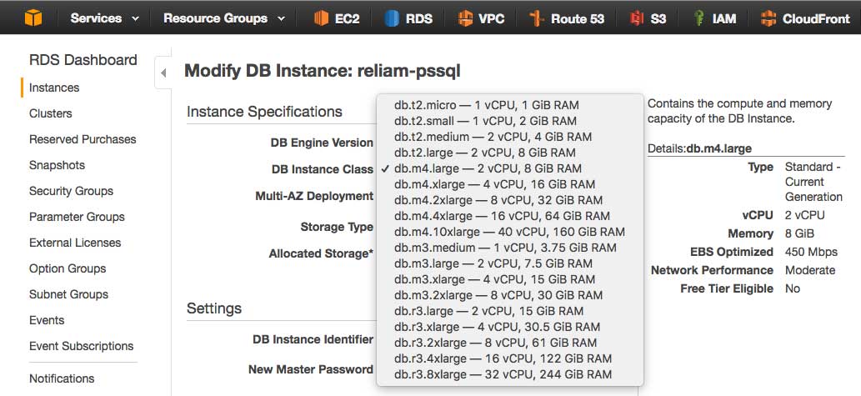Click the AWS cube logo icon
The image size is (861, 396).
(32, 18)
